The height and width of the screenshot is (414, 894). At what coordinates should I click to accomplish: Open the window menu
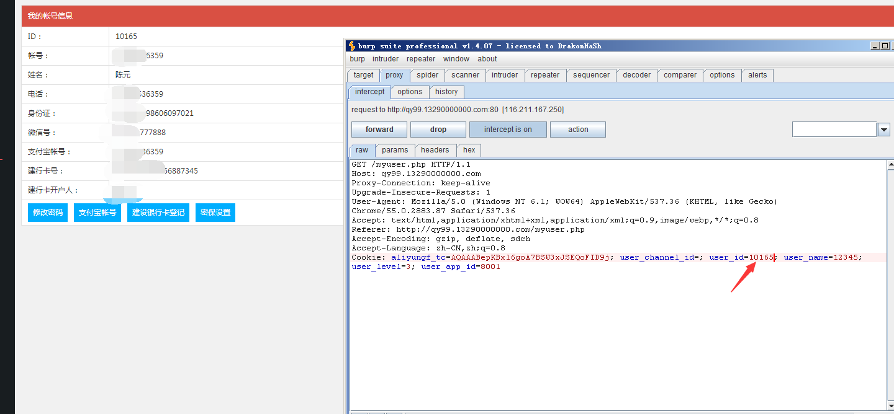(456, 59)
